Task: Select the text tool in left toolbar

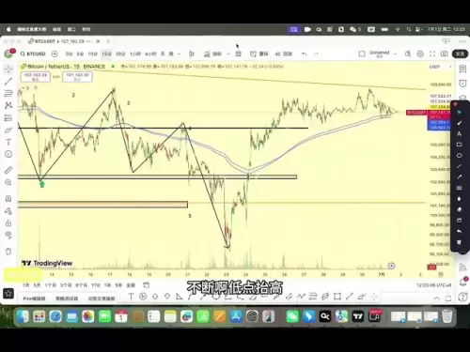Action: coord(8,142)
